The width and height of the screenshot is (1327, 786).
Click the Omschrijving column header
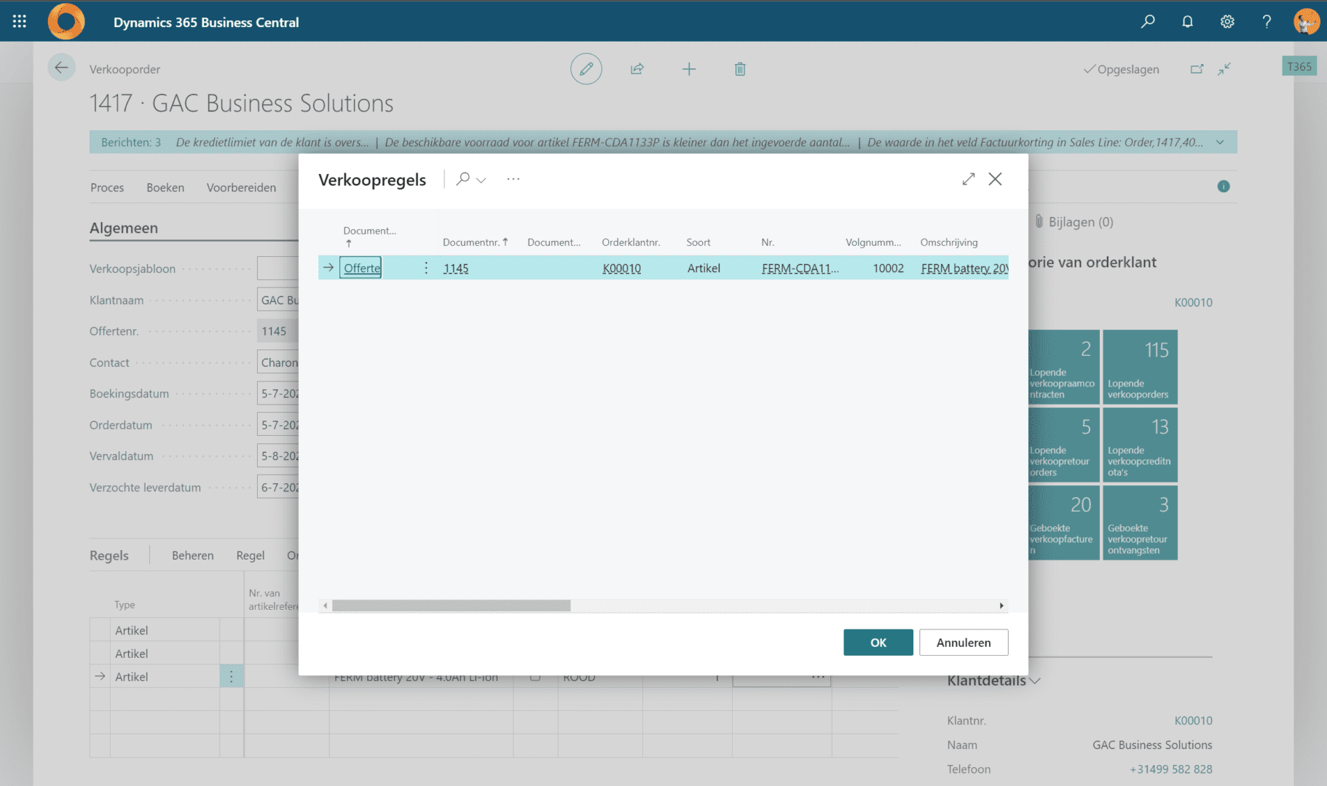pyautogui.click(x=949, y=242)
